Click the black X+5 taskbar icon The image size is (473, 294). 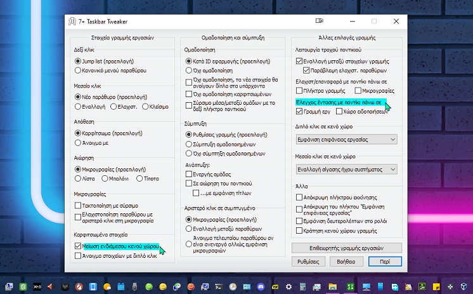pos(37,287)
